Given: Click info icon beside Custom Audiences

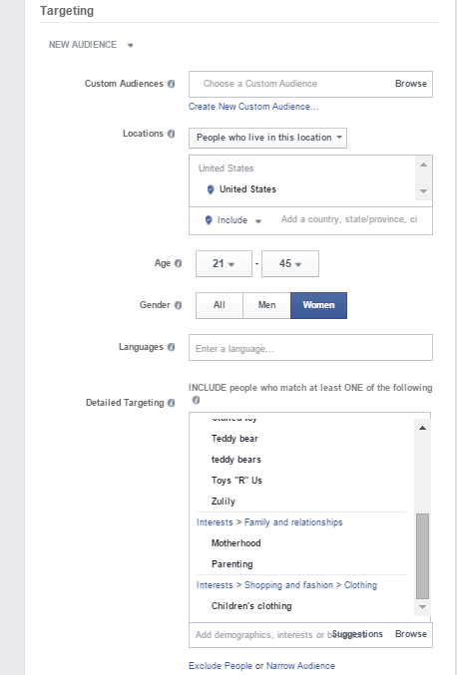Looking at the screenshot, I should pos(171,84).
